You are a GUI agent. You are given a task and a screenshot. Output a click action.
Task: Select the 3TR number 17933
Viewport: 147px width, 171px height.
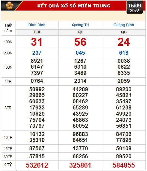37,108
